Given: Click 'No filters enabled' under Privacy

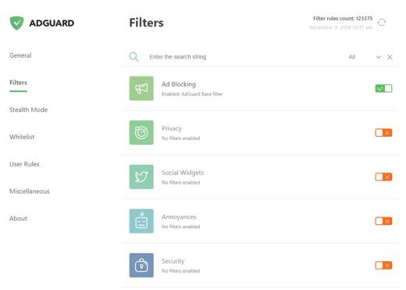Looking at the screenshot, I should 181,138.
